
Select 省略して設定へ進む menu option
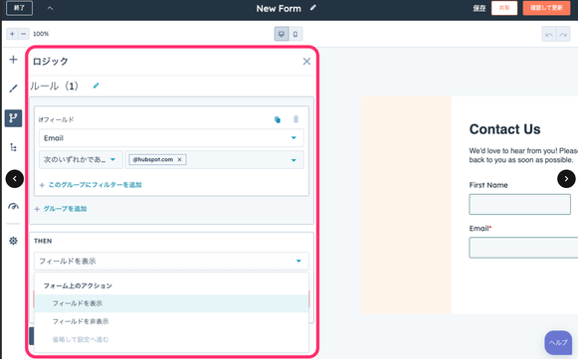(171, 339)
